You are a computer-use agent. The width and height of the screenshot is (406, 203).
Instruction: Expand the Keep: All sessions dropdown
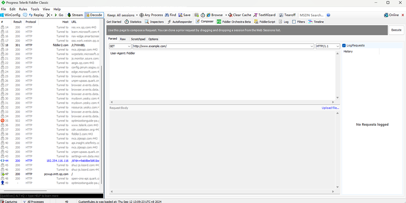(122, 15)
